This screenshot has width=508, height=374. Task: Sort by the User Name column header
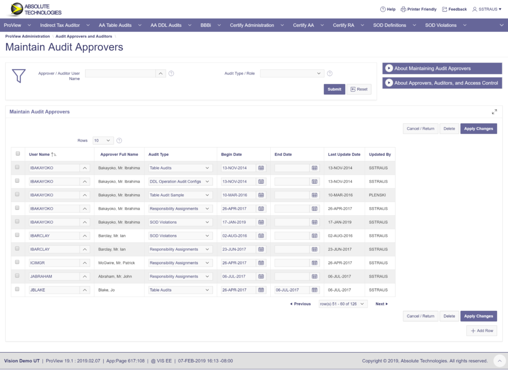39,154
